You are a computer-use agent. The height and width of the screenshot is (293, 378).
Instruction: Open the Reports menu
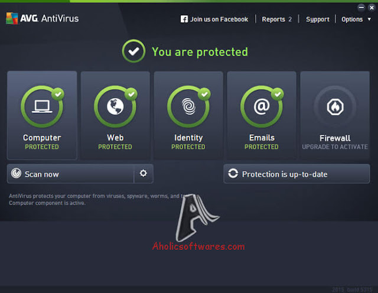point(273,19)
